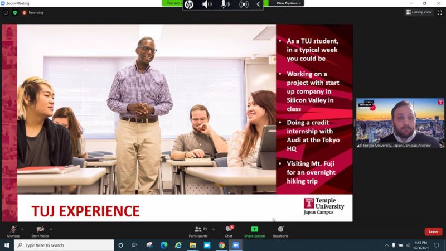Click the broadcast circle icon in overlay
This screenshot has width=446, height=251.
coord(244,4)
